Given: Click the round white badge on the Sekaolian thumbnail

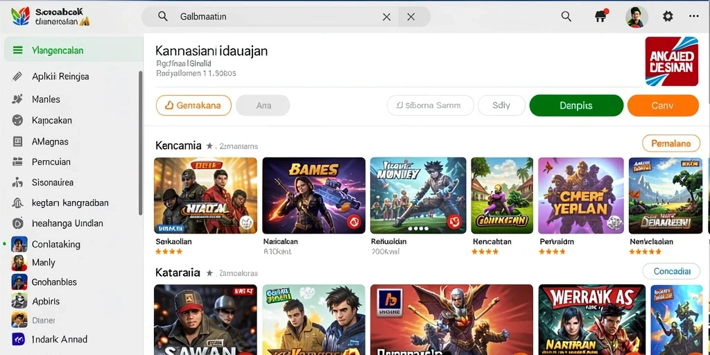Looking at the screenshot, I should tap(246, 222).
